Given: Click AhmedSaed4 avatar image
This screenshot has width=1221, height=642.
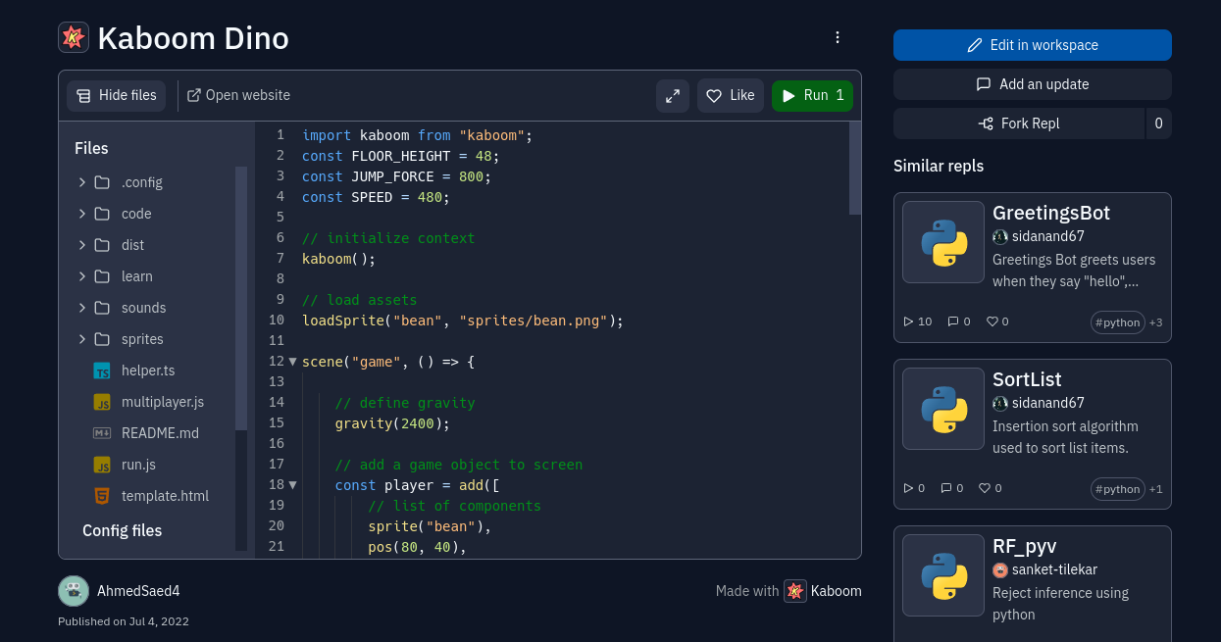Looking at the screenshot, I should click(x=74, y=591).
